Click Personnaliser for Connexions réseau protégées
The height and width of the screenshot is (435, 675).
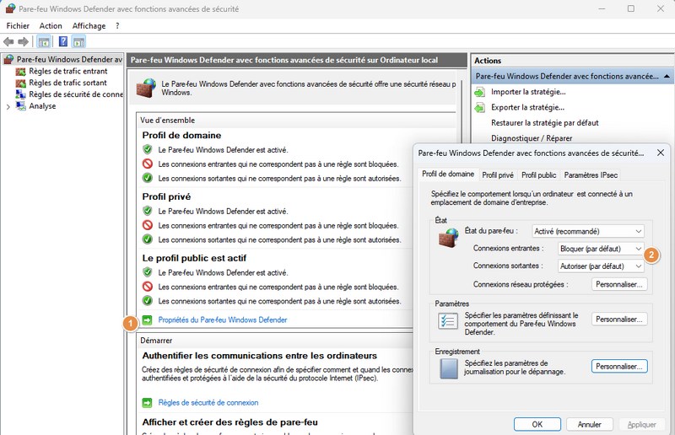point(619,284)
